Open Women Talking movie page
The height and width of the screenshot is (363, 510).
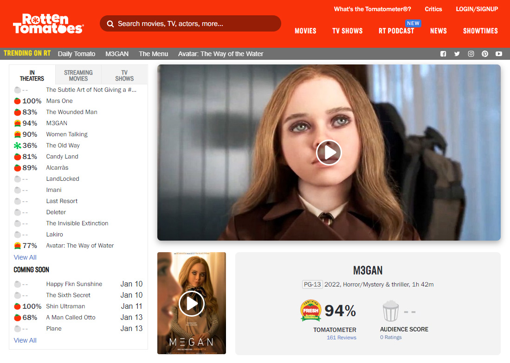click(67, 134)
